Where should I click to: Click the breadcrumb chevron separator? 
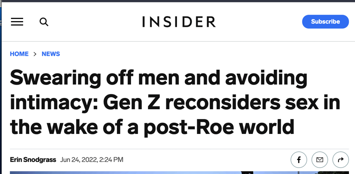pyautogui.click(x=35, y=54)
